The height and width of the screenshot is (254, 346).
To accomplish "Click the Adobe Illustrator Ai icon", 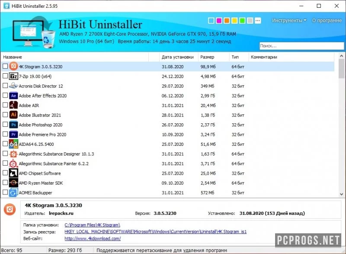I will coord(13,115).
